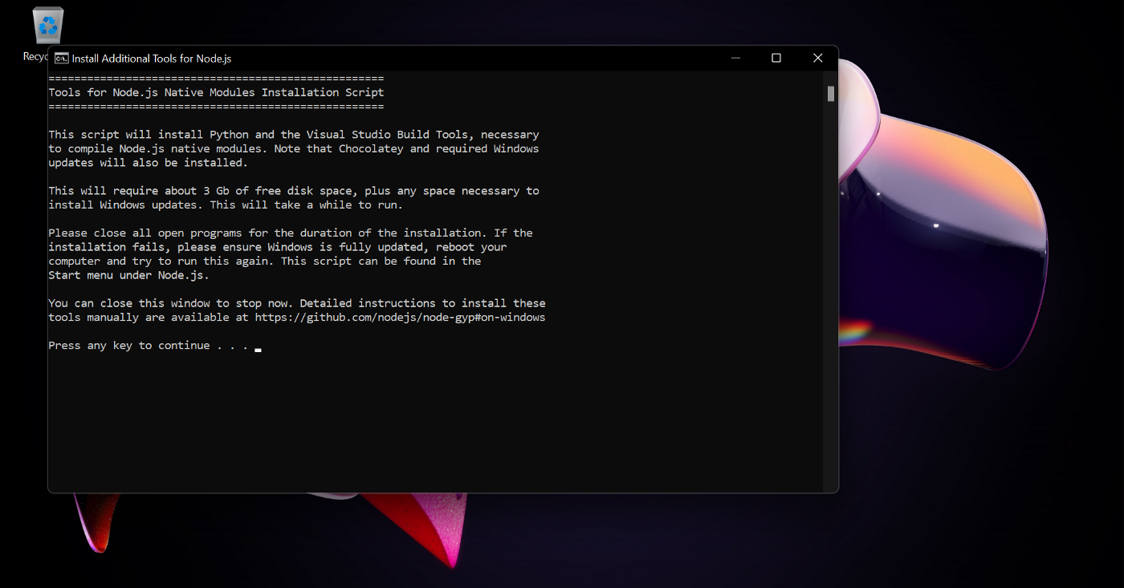Click the vertical scrollbar thumb
The image size is (1124, 588).
831,94
